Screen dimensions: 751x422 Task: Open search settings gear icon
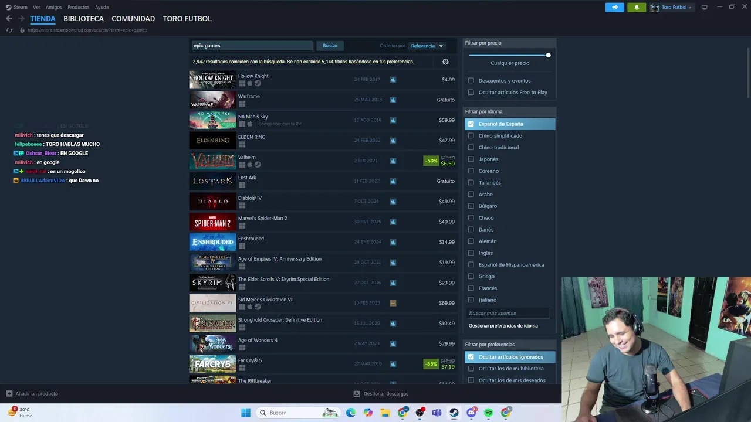(x=445, y=62)
